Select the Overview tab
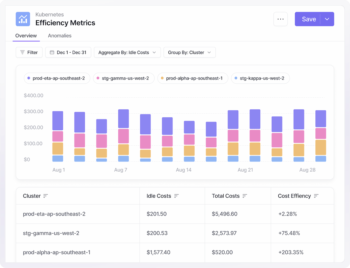Viewport: 350px width, 268px height. (x=26, y=36)
